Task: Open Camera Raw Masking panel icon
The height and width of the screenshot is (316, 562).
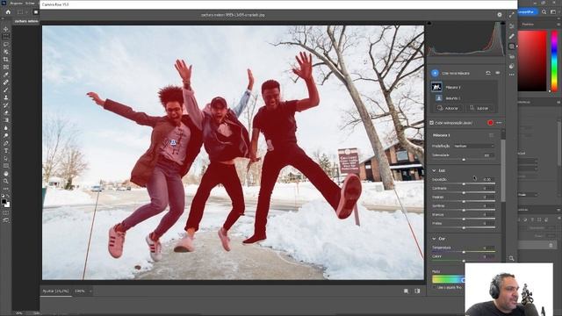Action: pos(511,47)
